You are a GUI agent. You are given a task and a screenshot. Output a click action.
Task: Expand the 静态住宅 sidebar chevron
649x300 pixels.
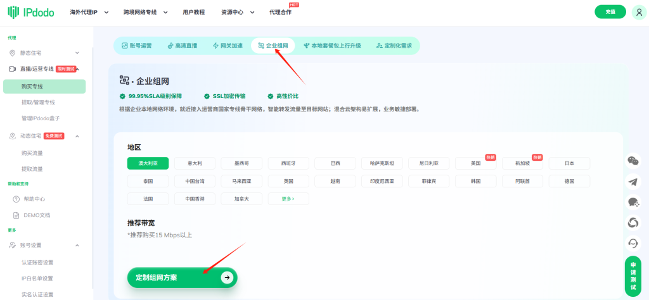77,53
